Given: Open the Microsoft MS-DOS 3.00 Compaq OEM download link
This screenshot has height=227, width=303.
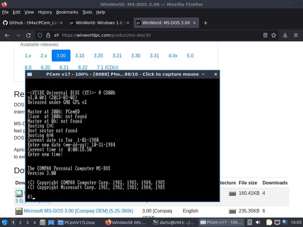Looking at the screenshot, I should [x=78, y=211].
